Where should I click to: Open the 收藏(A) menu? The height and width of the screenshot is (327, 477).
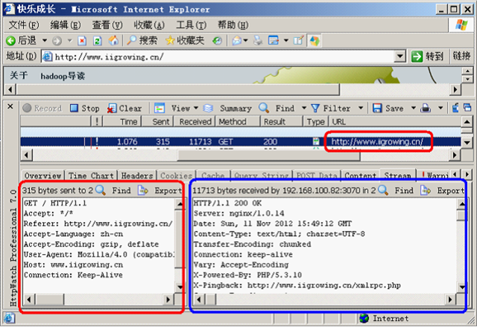click(x=149, y=25)
